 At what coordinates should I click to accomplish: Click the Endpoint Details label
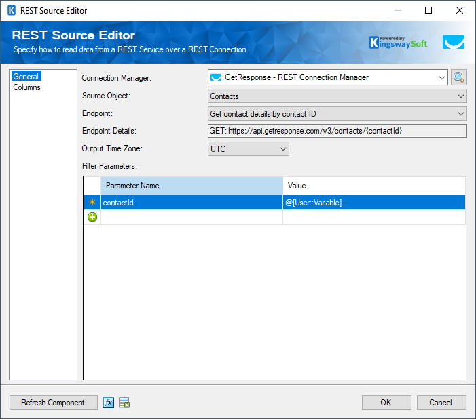click(x=109, y=131)
